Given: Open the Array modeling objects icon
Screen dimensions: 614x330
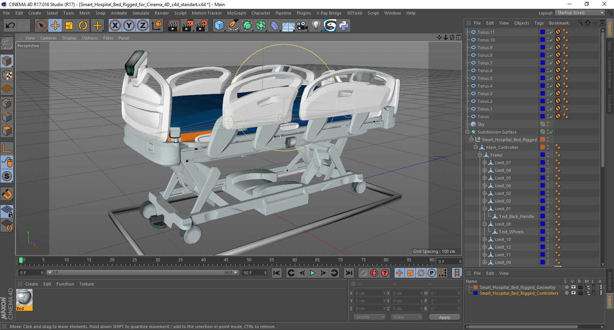Looking at the screenshot, I should pyautogui.click(x=261, y=26).
